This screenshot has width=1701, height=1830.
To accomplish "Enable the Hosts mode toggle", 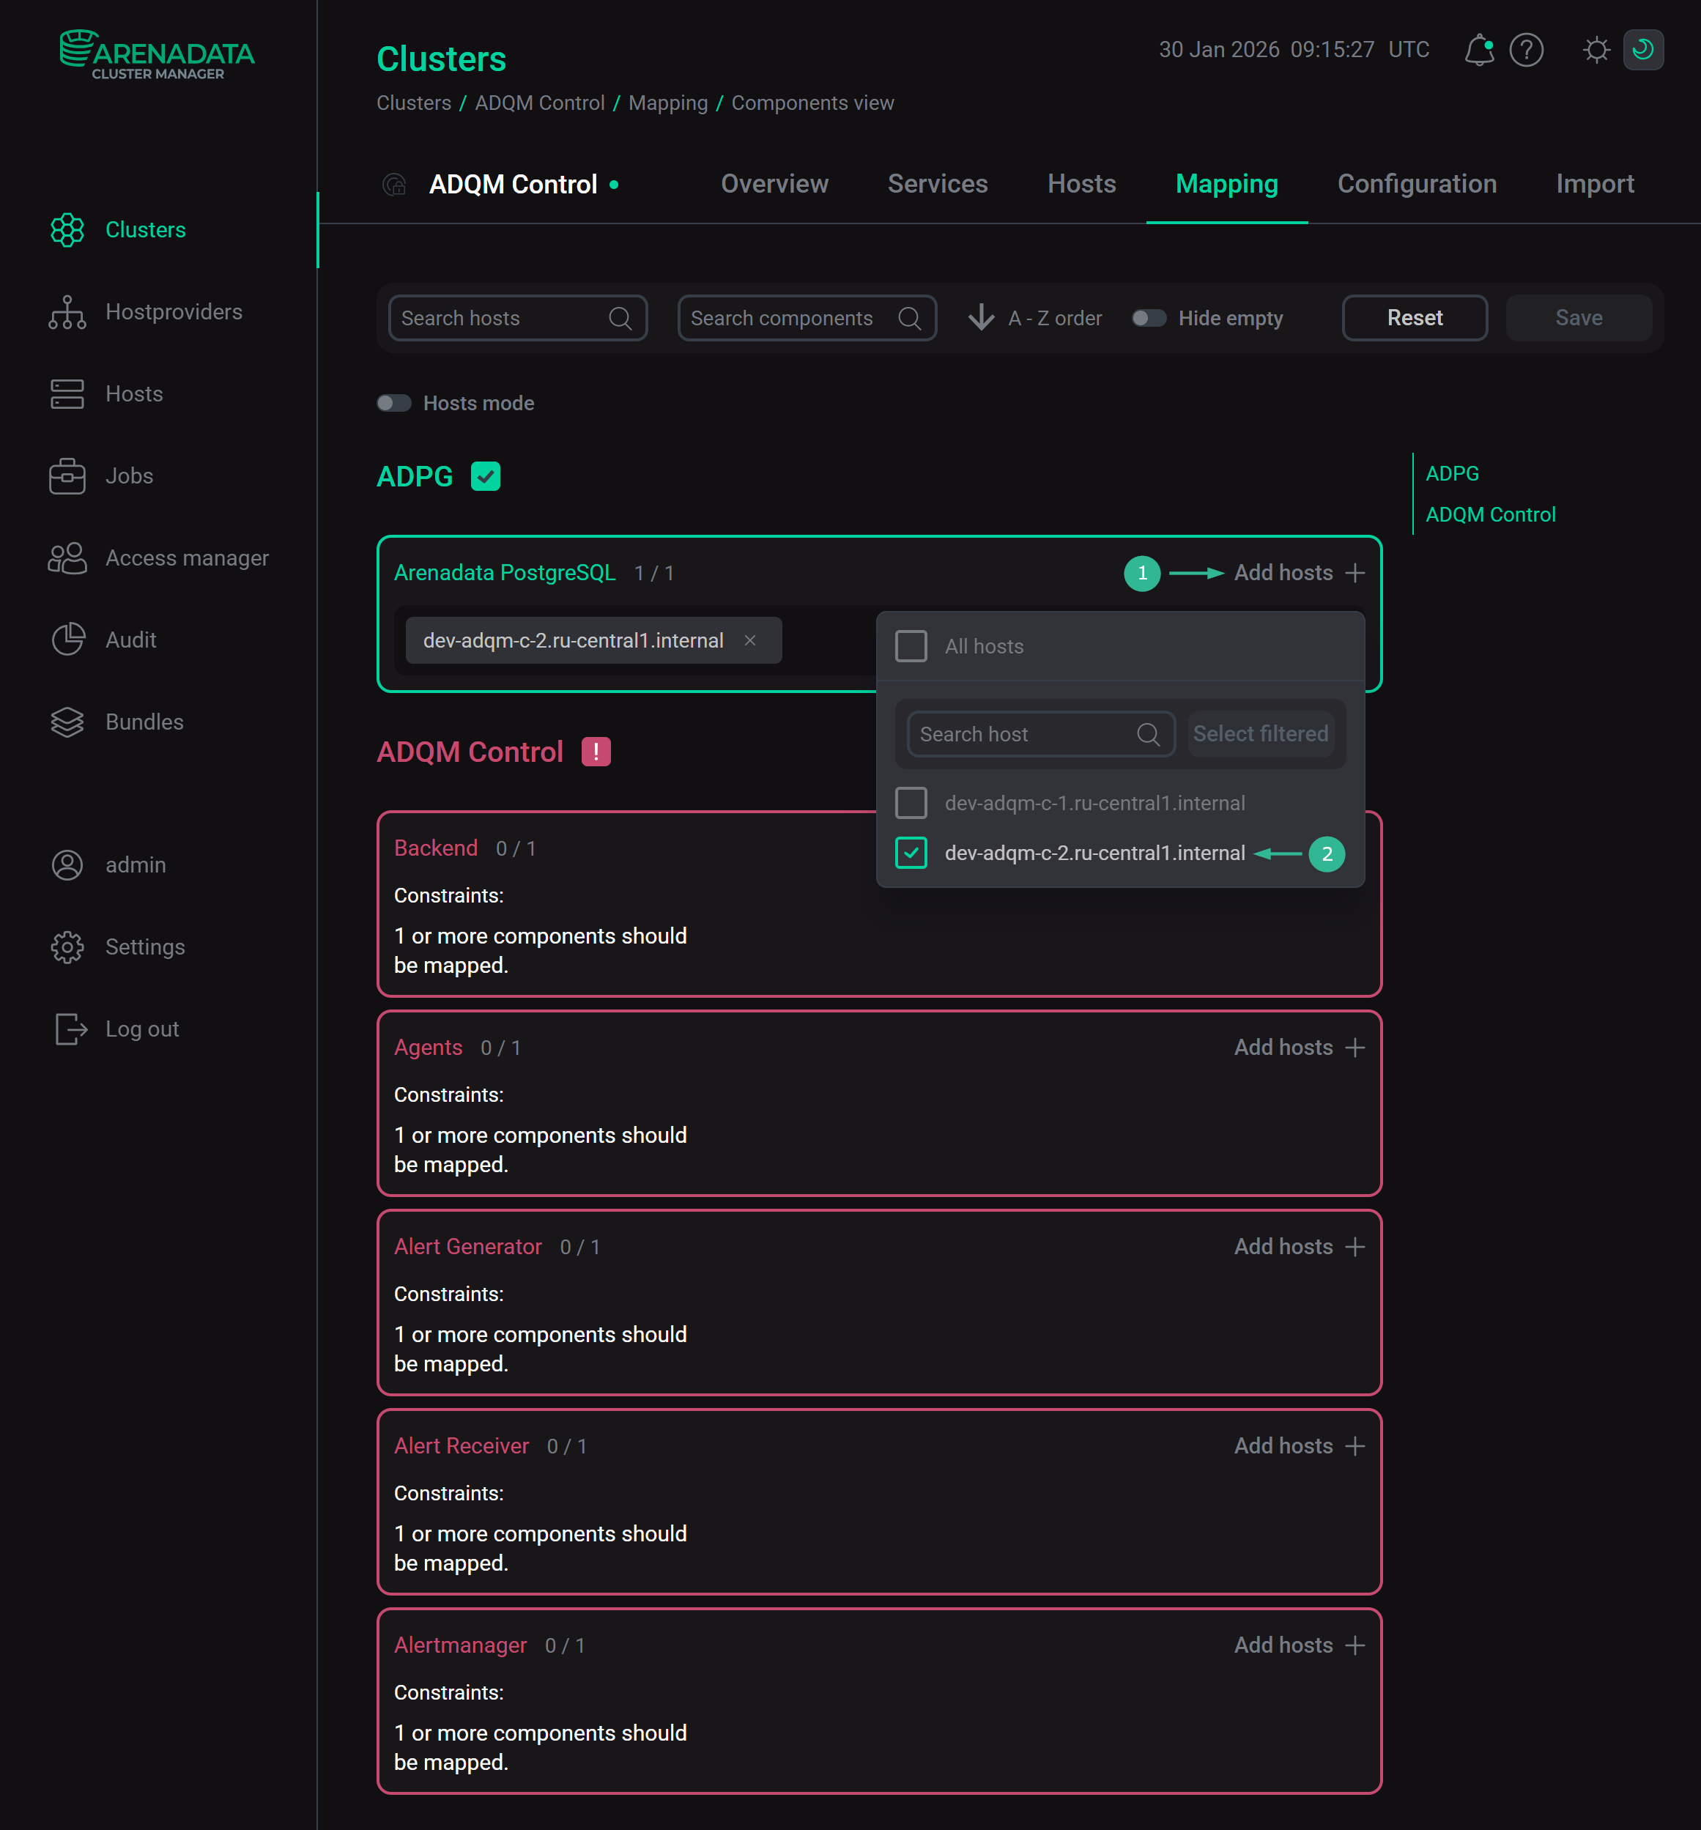I will 394,402.
